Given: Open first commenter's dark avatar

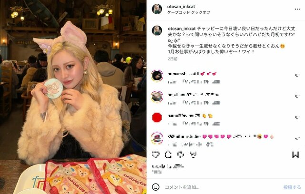Looking at the screenshot, I should 157,76.
